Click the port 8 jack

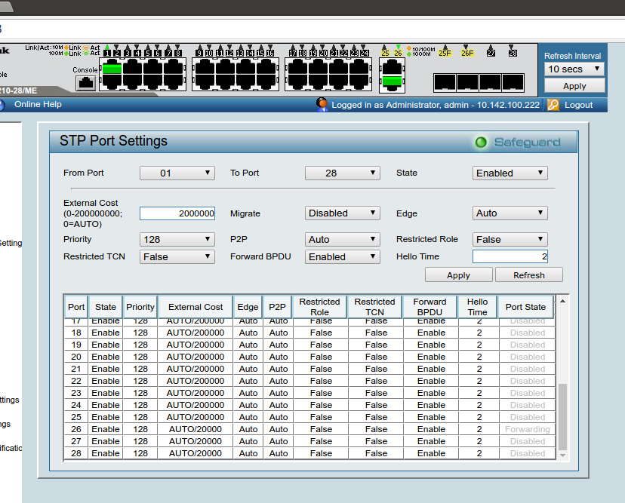pyautogui.click(x=173, y=81)
